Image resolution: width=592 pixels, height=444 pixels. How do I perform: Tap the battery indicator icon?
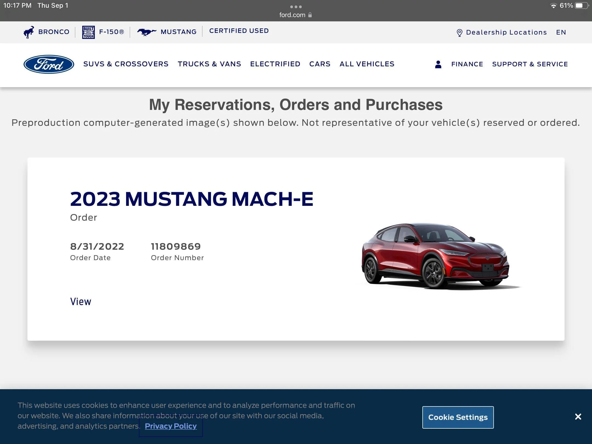[x=582, y=5]
